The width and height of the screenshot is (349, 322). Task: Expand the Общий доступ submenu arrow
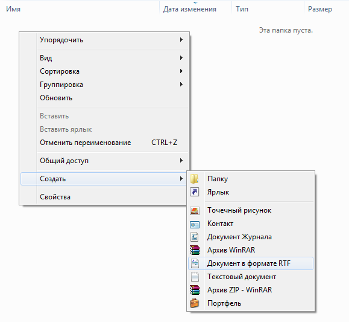[x=181, y=161]
